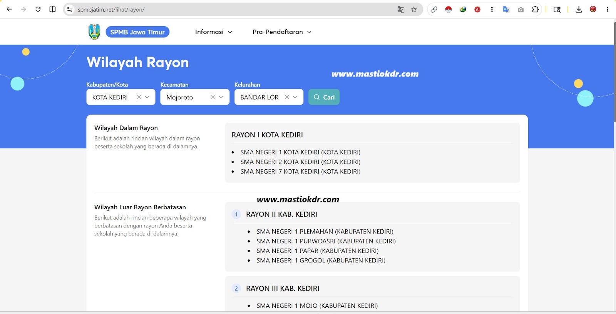The image size is (616, 314).
Task: Select SMA NEGERI 2 KOTA KEDIRI entry
Action: [x=300, y=162]
